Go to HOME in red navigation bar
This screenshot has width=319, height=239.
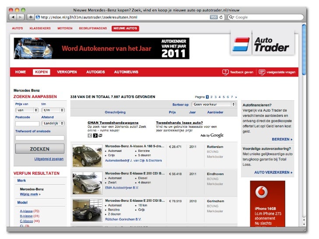pos(21,72)
